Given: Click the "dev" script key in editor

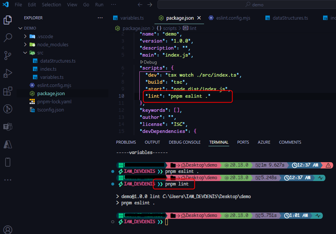Looking at the screenshot, I should (x=152, y=75).
